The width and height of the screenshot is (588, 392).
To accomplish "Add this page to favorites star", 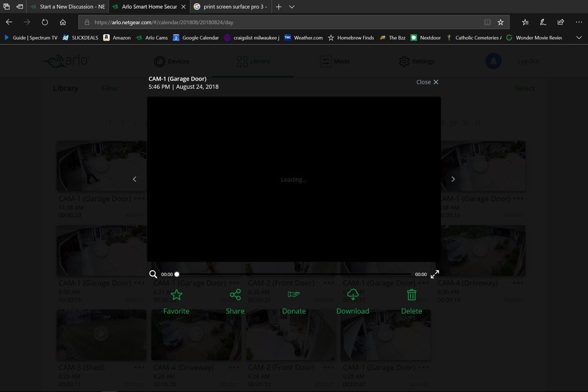I will [x=501, y=22].
